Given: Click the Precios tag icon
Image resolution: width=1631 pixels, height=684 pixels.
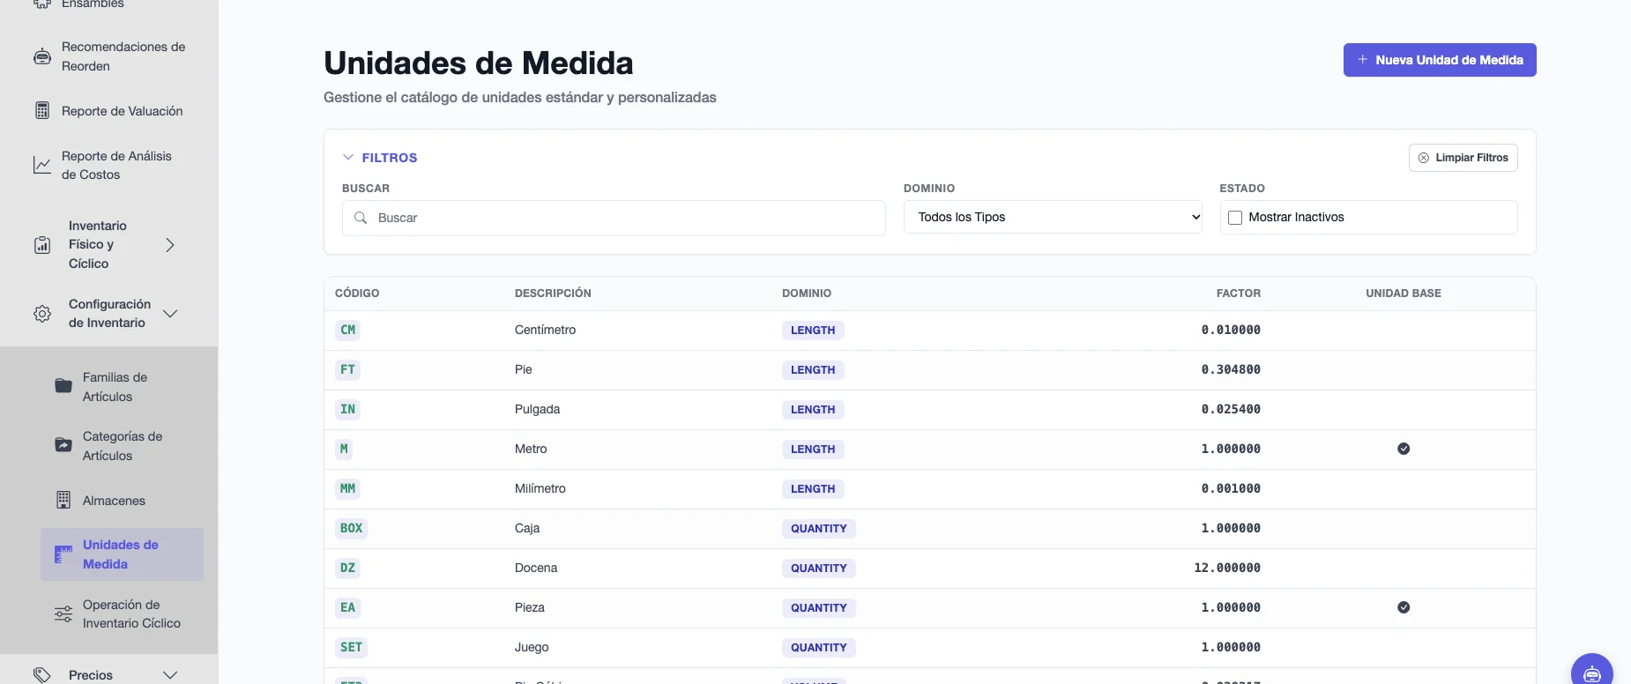Looking at the screenshot, I should (42, 675).
